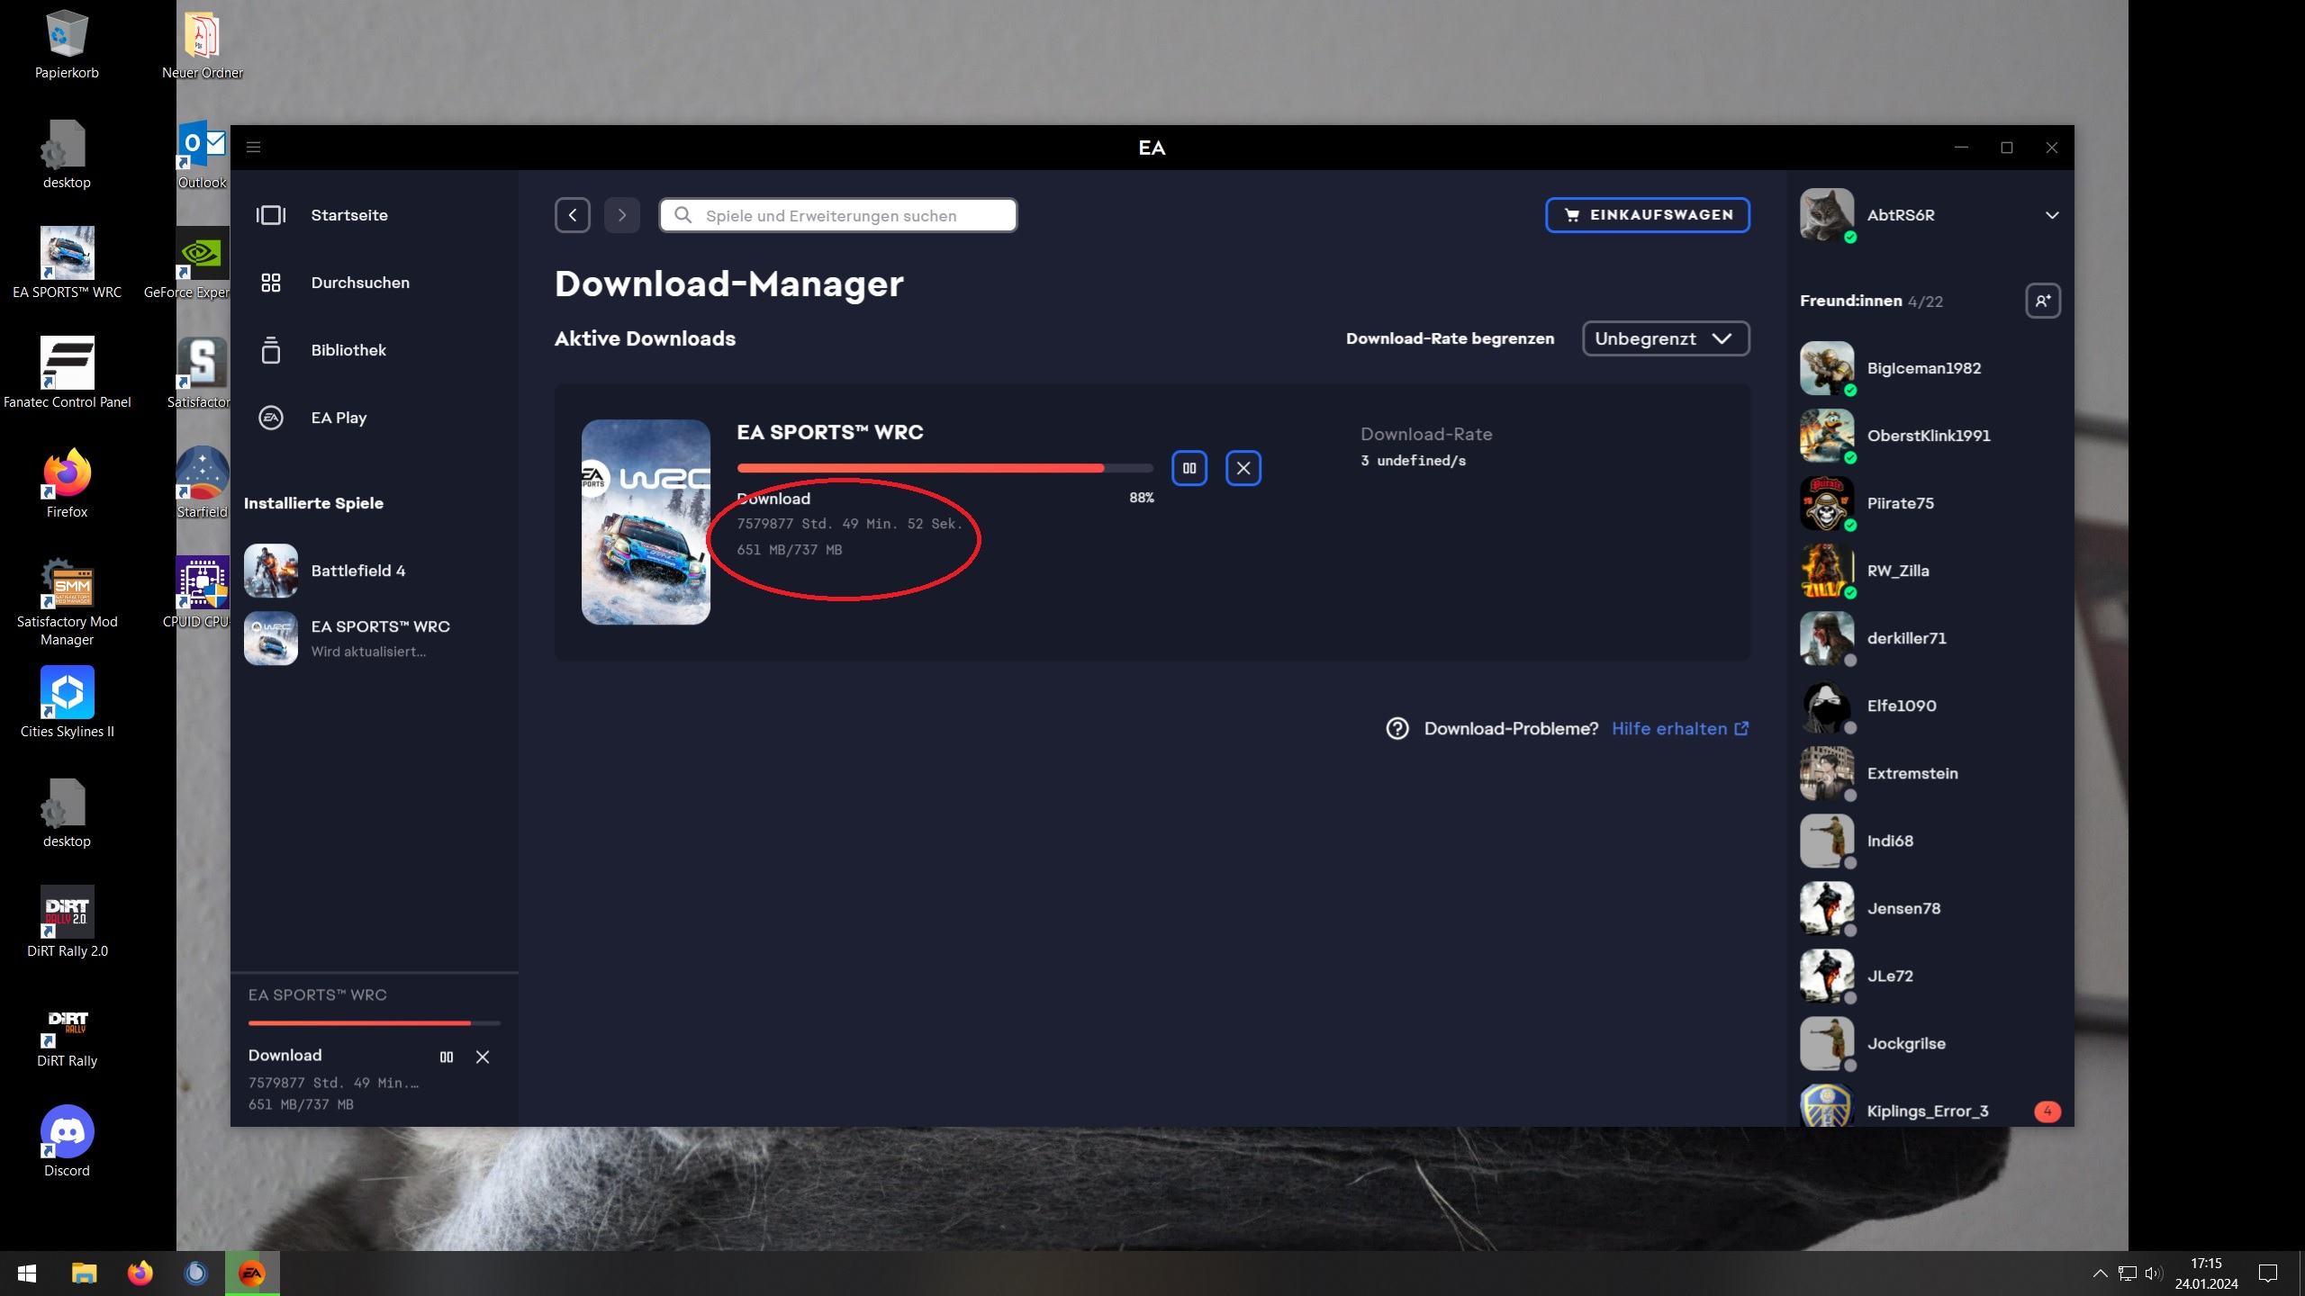Open the Einkaufswagen shopping cart
This screenshot has width=2305, height=1296.
point(1648,215)
